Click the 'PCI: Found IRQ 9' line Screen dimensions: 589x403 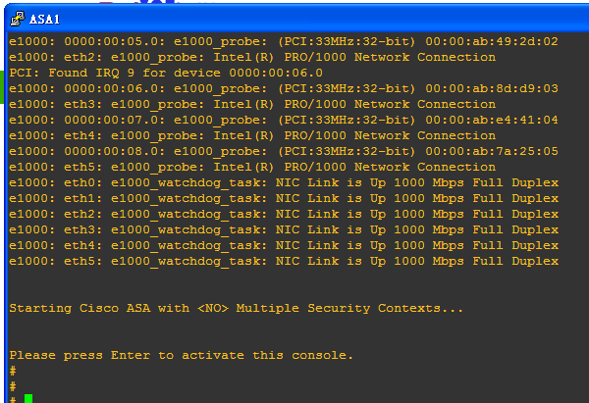pos(166,73)
